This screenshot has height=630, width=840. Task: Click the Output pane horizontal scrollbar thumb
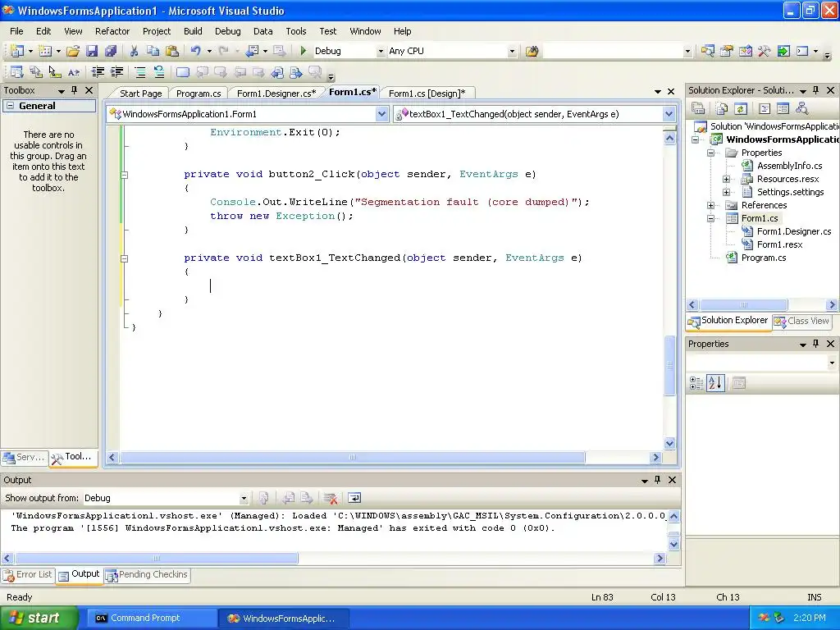(x=156, y=558)
